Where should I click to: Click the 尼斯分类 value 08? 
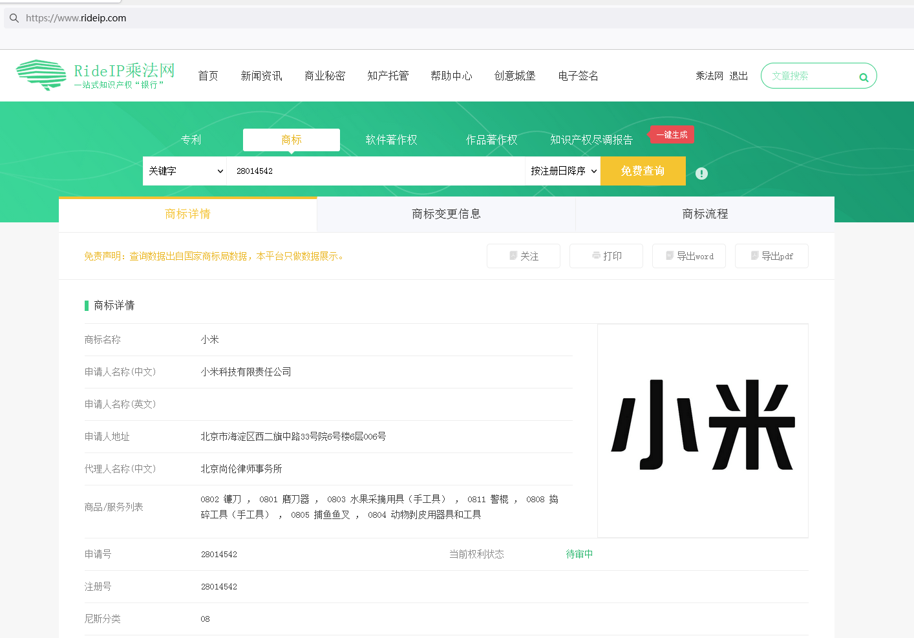pos(205,619)
